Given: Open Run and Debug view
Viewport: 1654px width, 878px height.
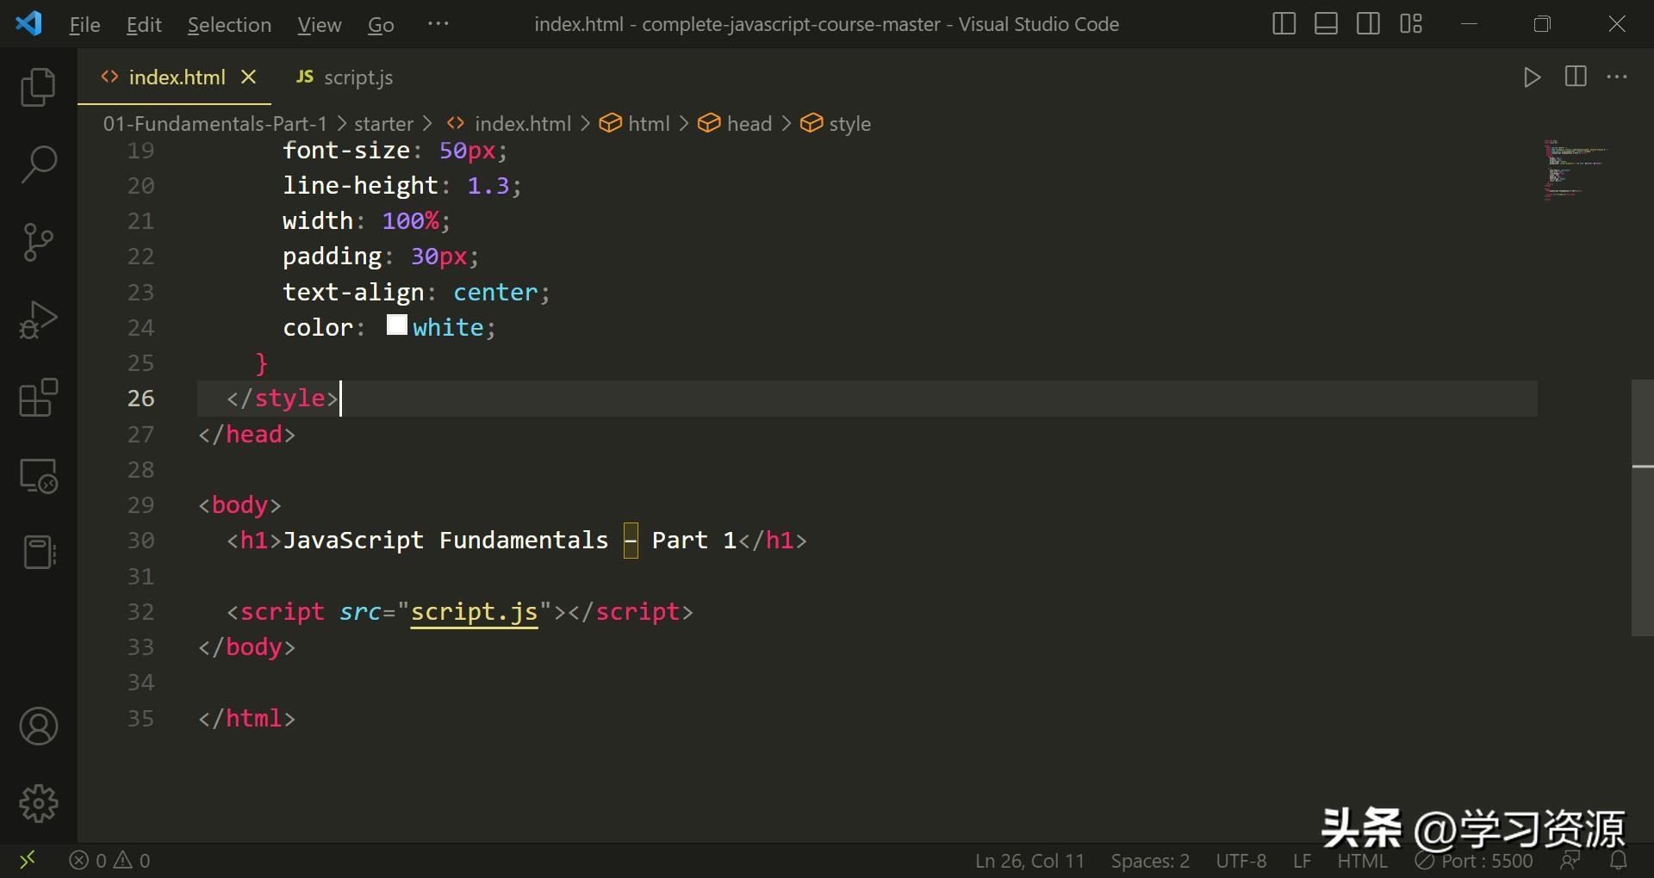Looking at the screenshot, I should point(38,320).
